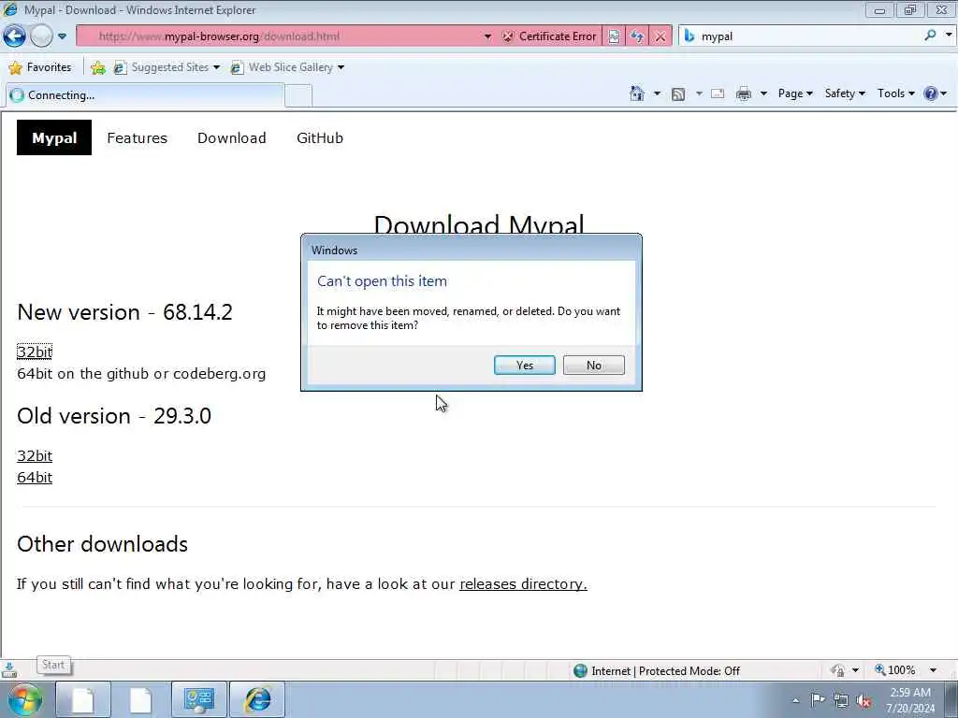Open the recent pages dropdown arrow
Image resolution: width=958 pixels, height=718 pixels.
(63, 36)
